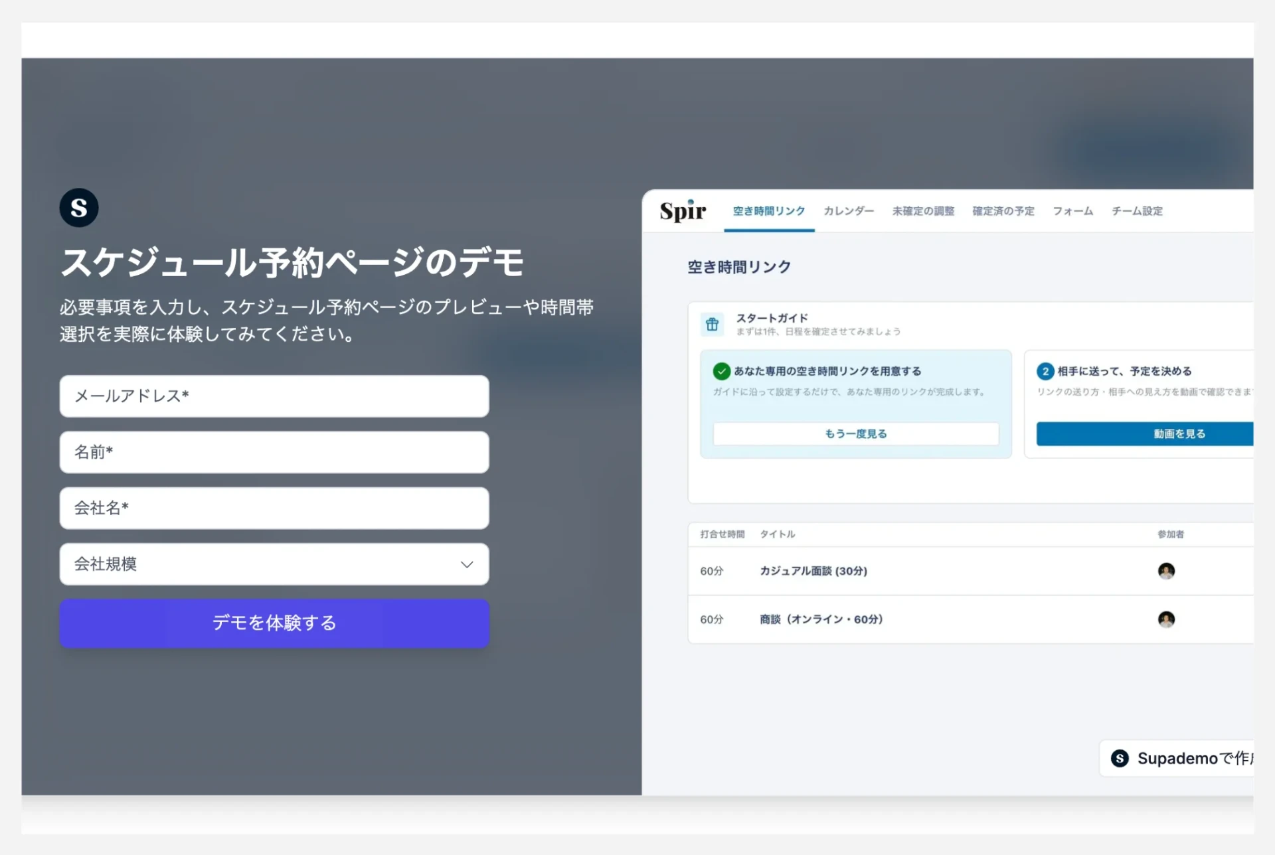Go to the 確定済の予定 tab
Screen dimensions: 1275x855
click(1003, 211)
